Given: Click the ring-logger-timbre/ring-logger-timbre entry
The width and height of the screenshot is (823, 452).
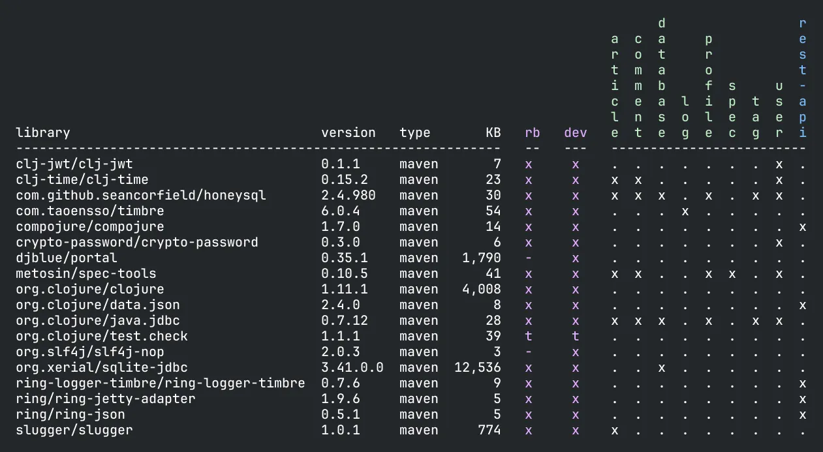Looking at the screenshot, I should click(x=161, y=384).
